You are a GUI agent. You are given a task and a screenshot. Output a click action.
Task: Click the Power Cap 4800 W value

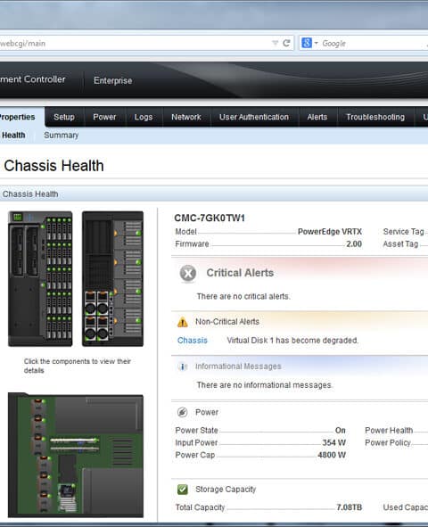[332, 455]
